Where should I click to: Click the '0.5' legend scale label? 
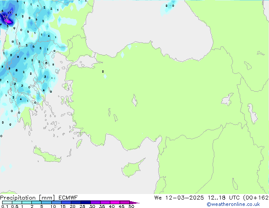14,206
